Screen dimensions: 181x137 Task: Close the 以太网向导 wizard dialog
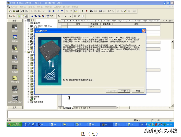coord(143,31)
